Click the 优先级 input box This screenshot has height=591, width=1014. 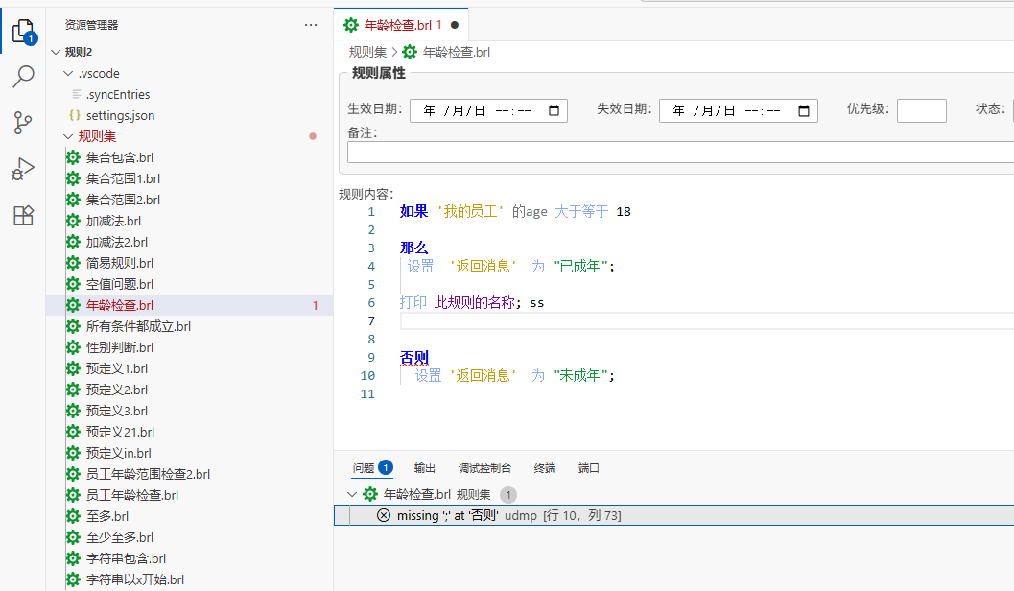click(921, 110)
